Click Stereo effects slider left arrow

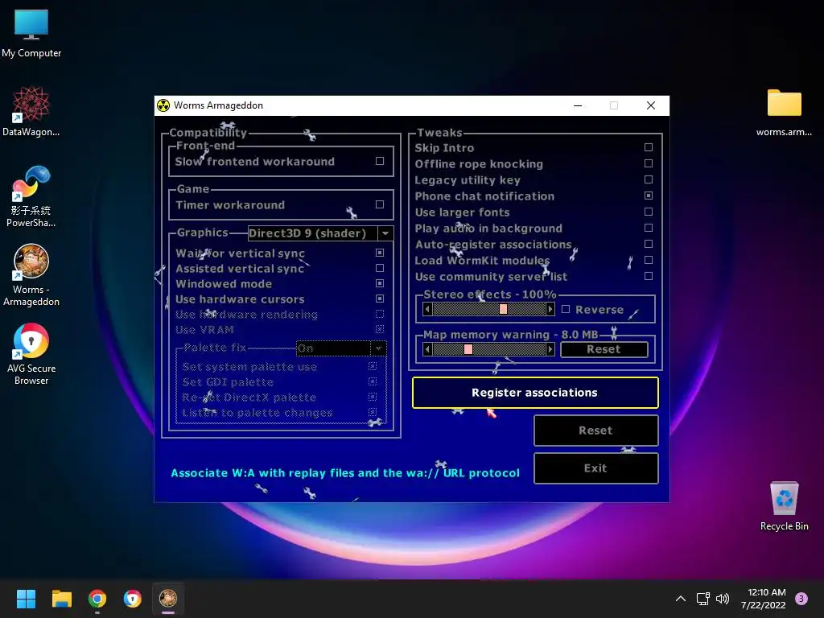click(x=427, y=309)
